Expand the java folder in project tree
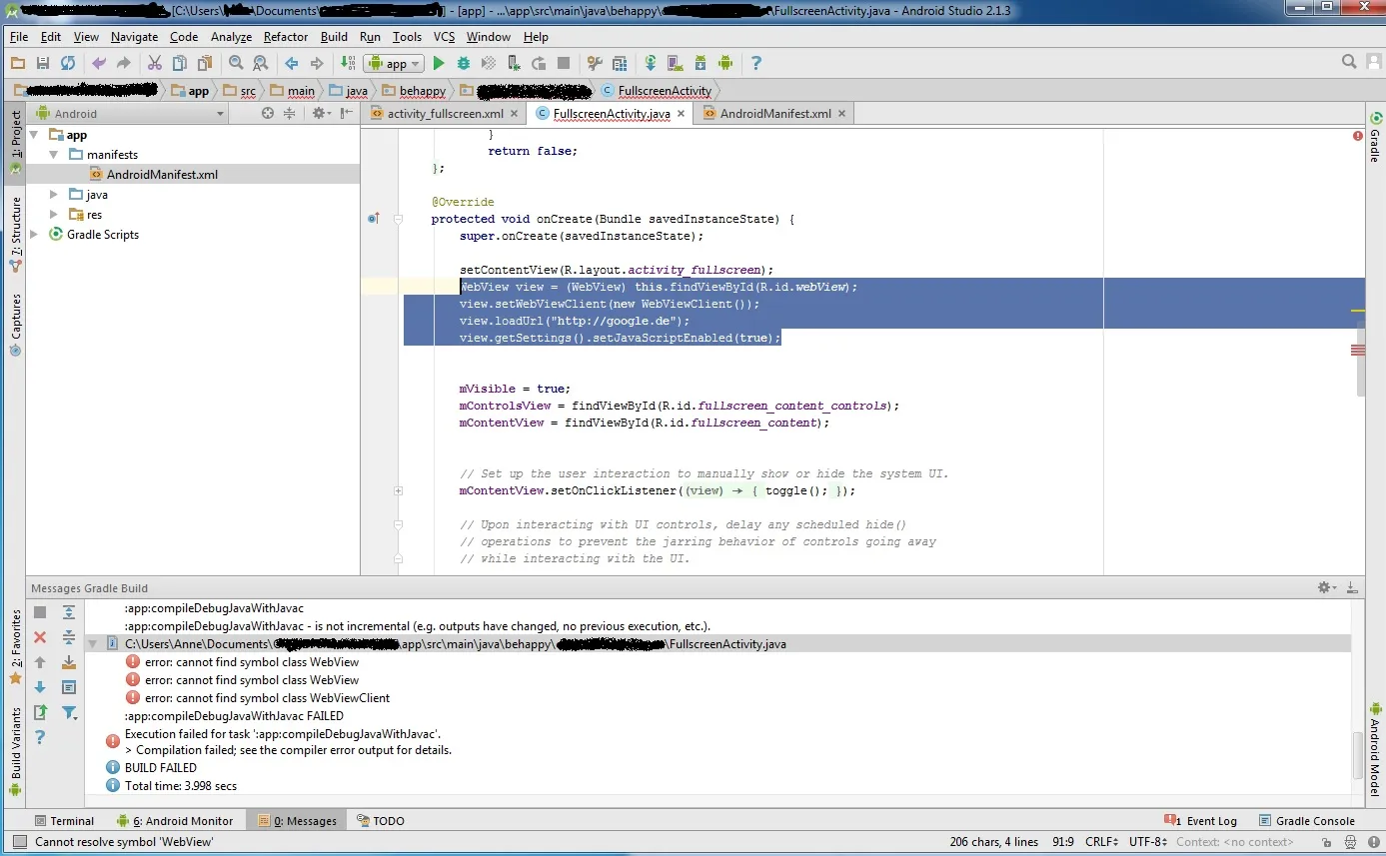 54,195
